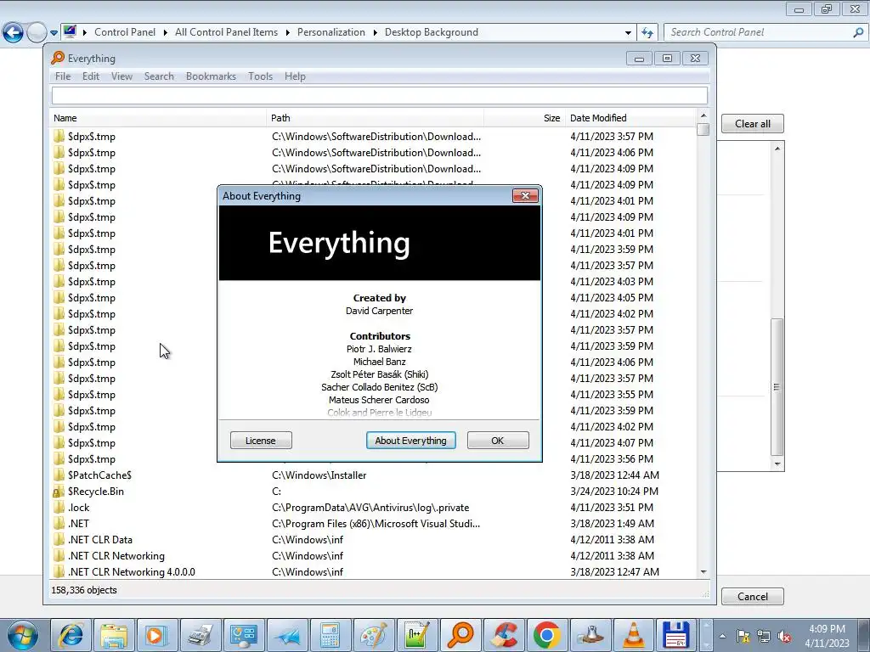870x652 pixels.
Task: Click the About Everything button
Action: click(410, 441)
